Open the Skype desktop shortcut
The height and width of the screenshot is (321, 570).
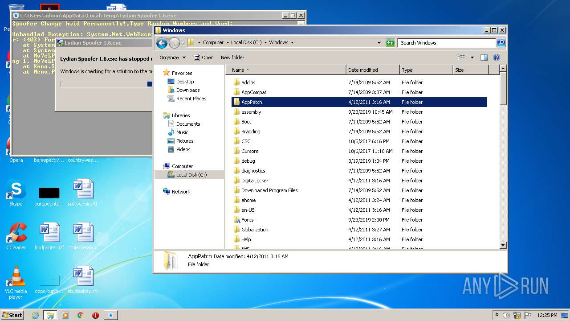coord(16,193)
